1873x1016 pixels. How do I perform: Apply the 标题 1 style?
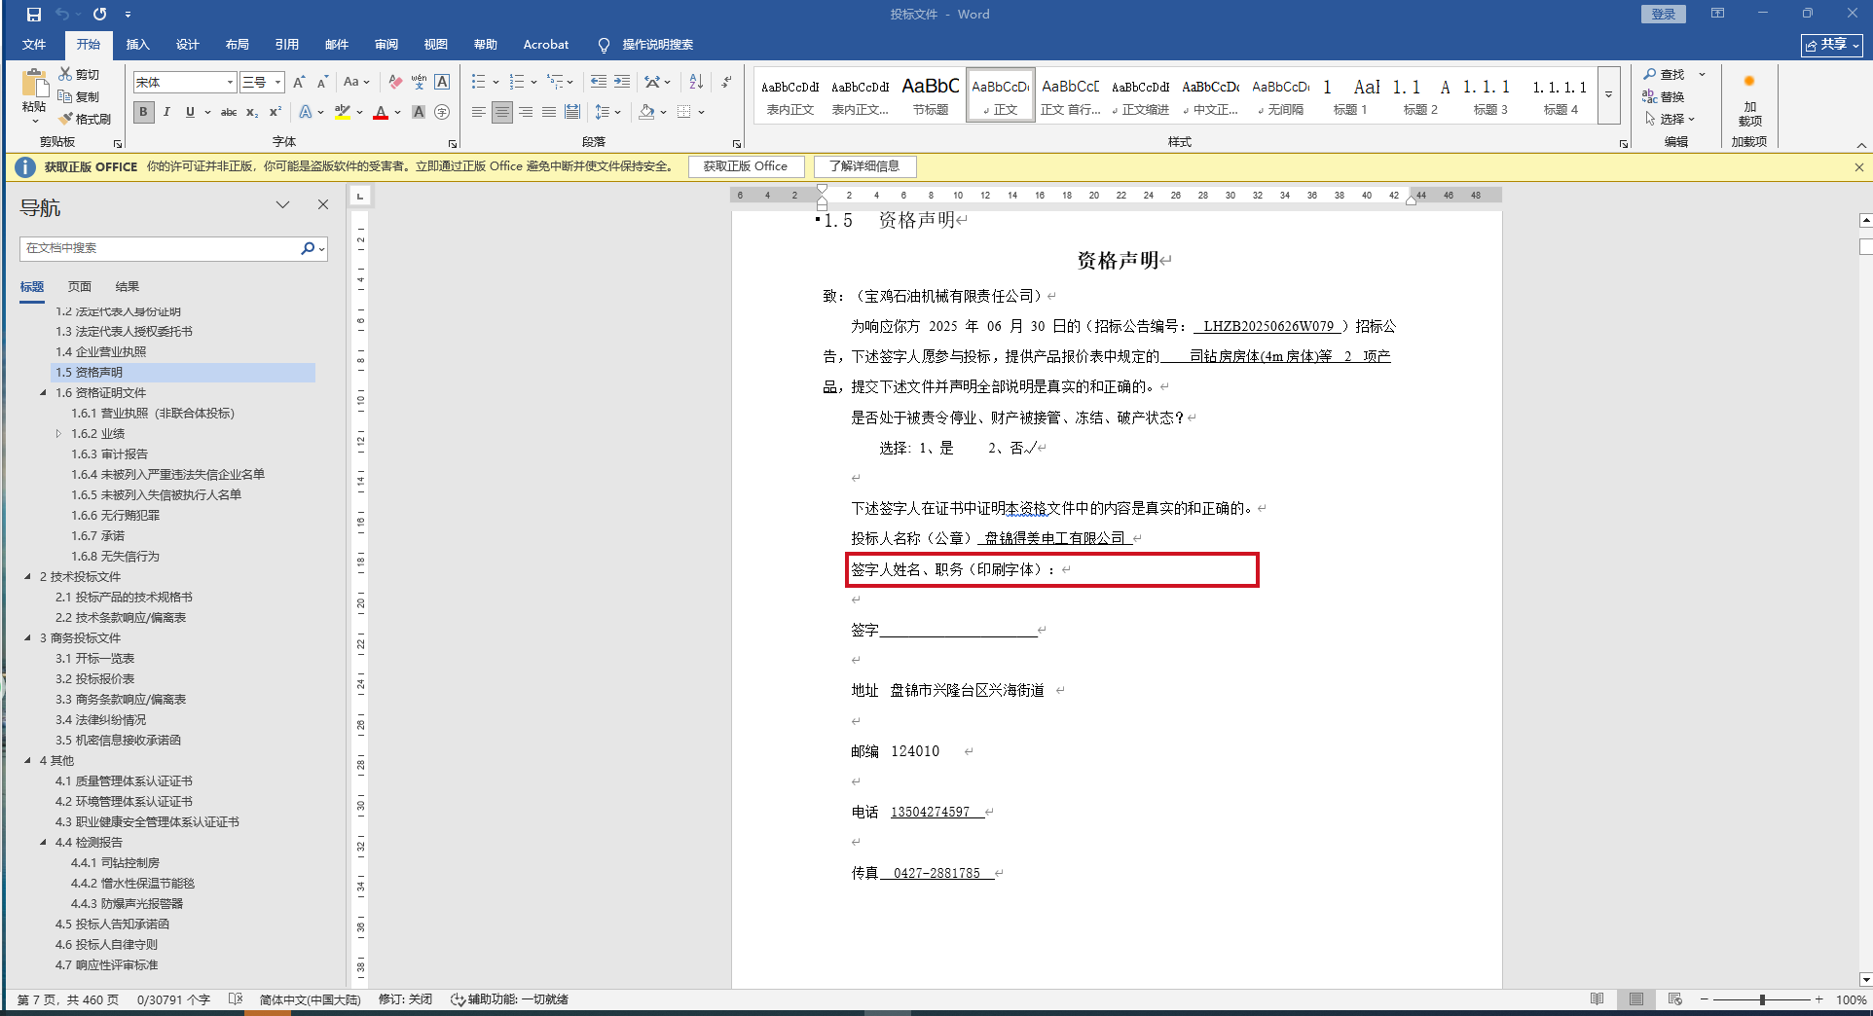pos(1350,95)
